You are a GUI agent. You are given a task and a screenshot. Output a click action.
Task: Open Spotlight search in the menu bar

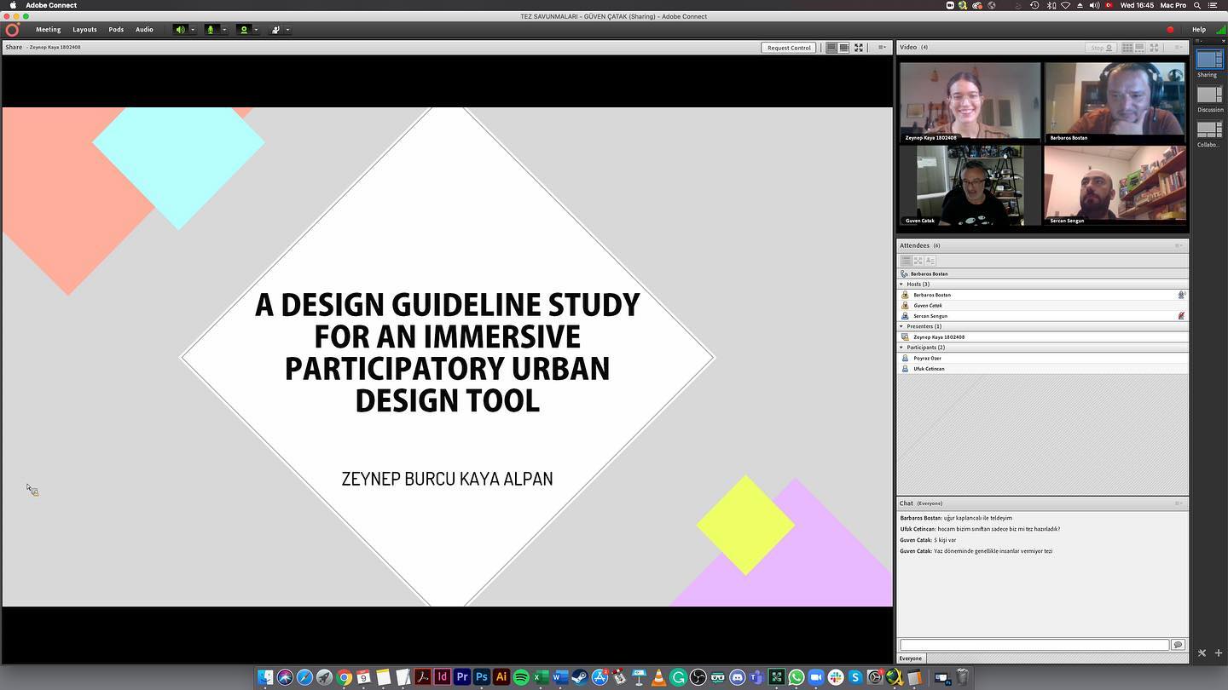(1197, 5)
